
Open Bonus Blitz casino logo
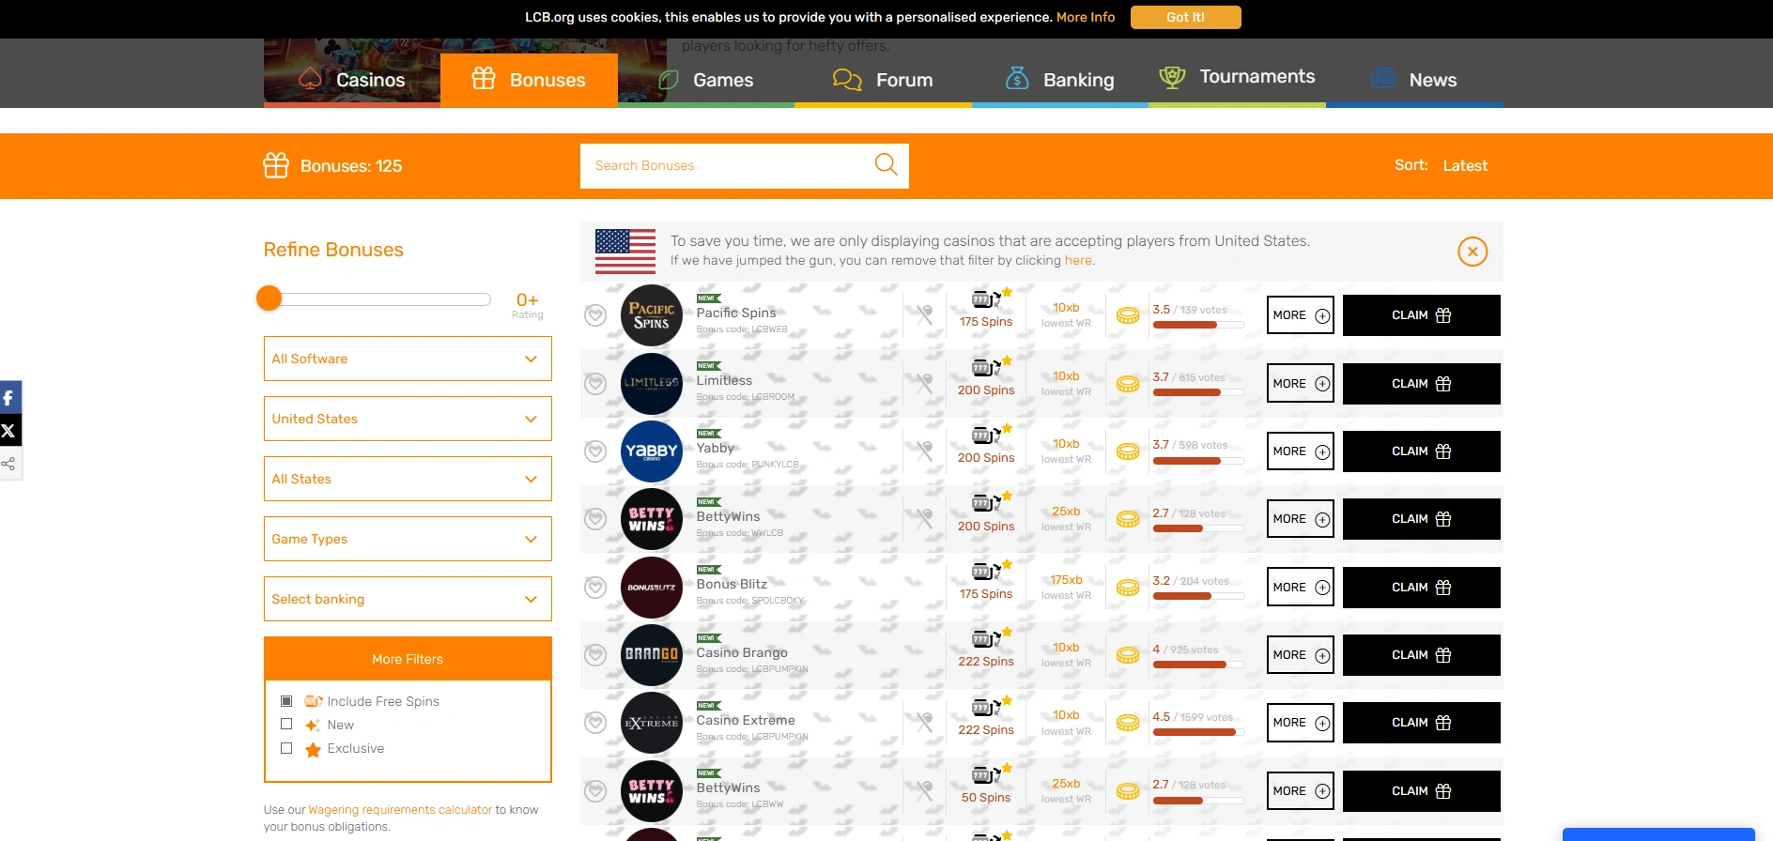(x=652, y=588)
